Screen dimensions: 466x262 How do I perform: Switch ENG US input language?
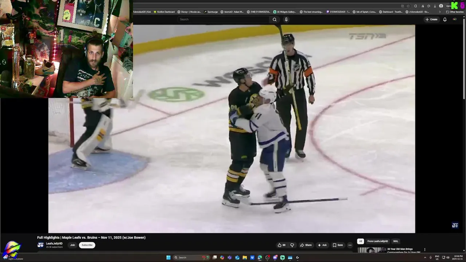437,258
